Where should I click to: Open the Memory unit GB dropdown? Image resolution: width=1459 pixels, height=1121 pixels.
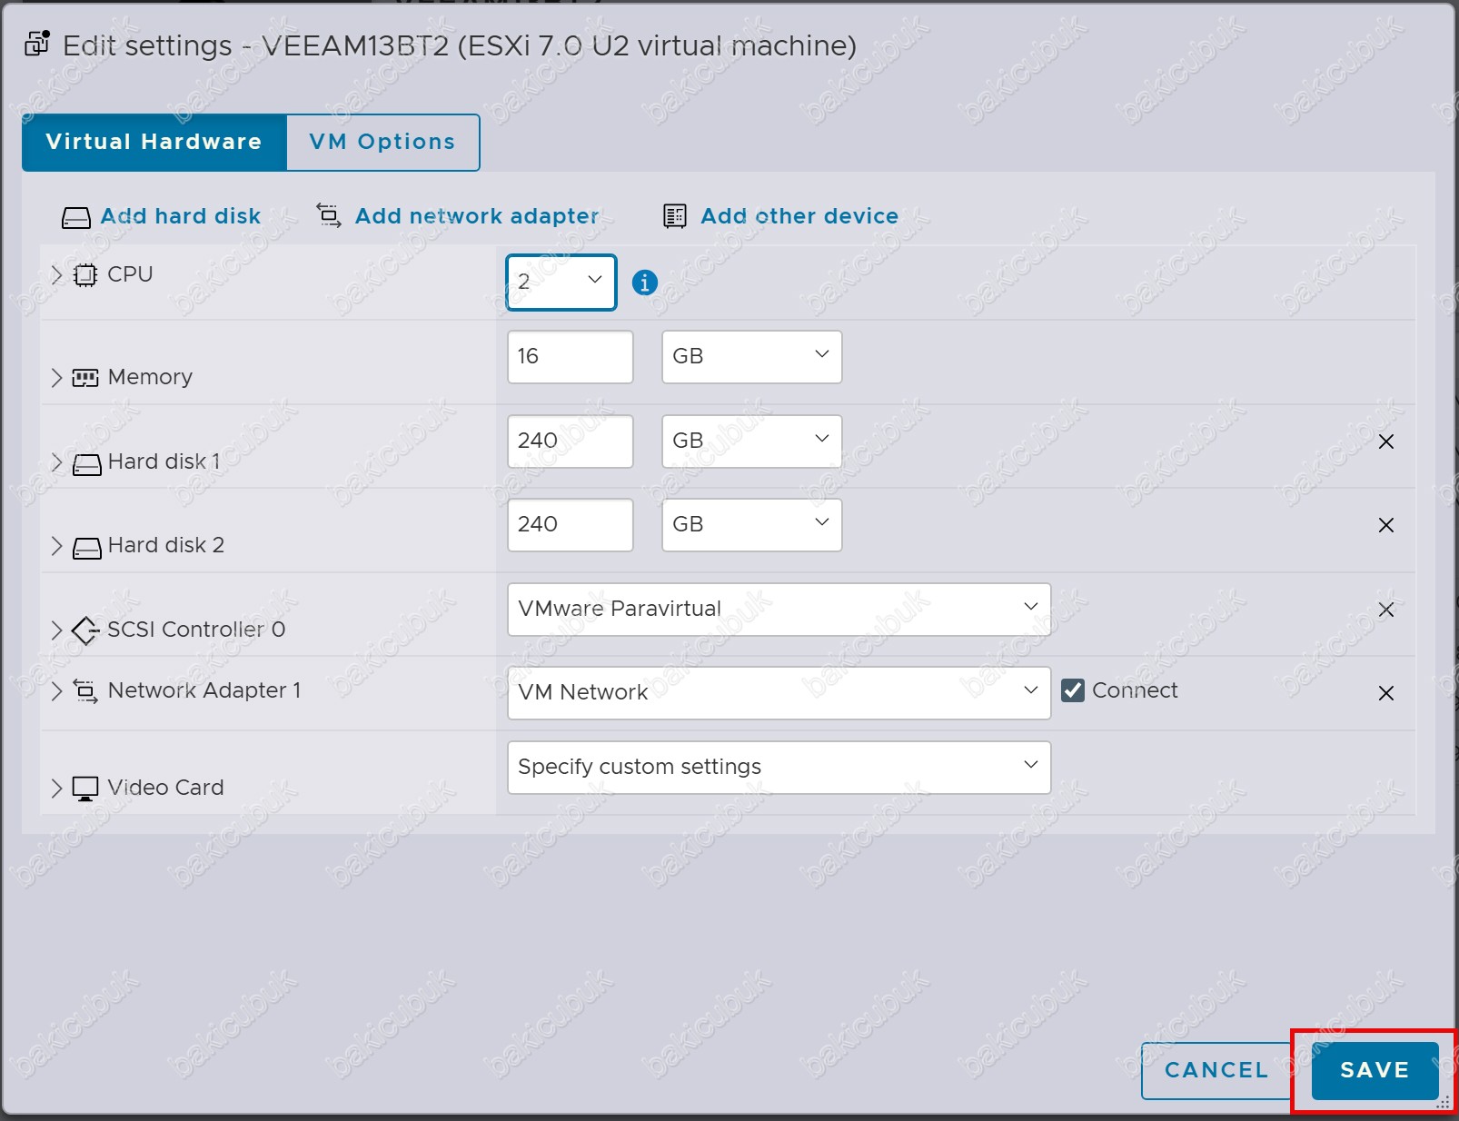[x=752, y=357]
